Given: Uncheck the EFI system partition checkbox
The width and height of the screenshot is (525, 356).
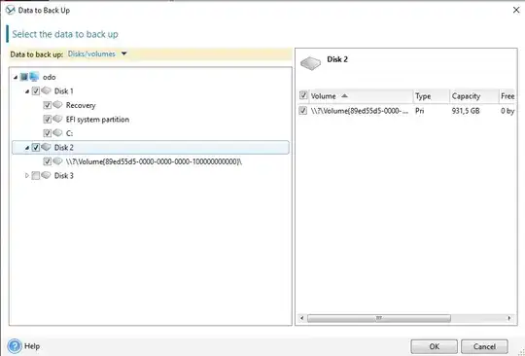Looking at the screenshot, I should [48, 120].
